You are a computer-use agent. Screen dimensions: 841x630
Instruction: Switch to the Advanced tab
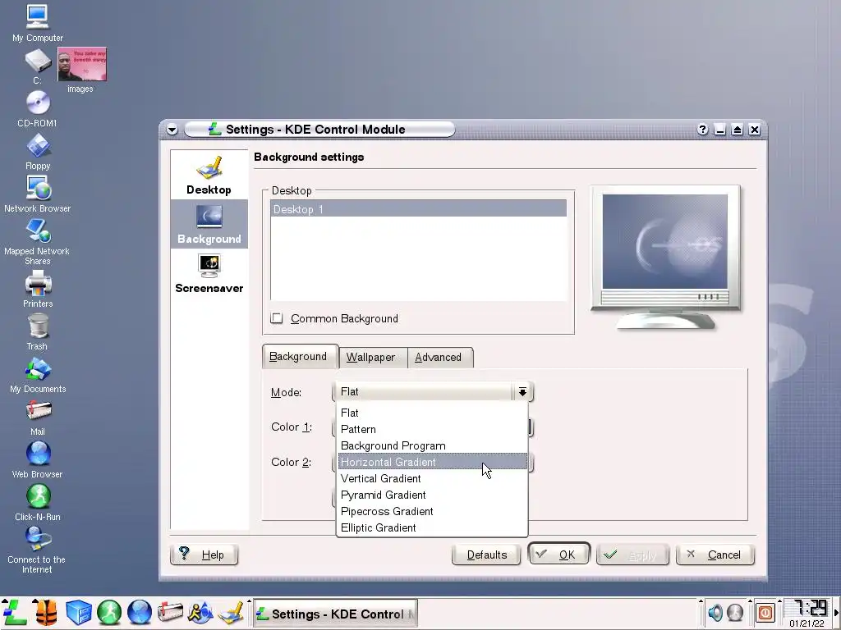coord(439,358)
